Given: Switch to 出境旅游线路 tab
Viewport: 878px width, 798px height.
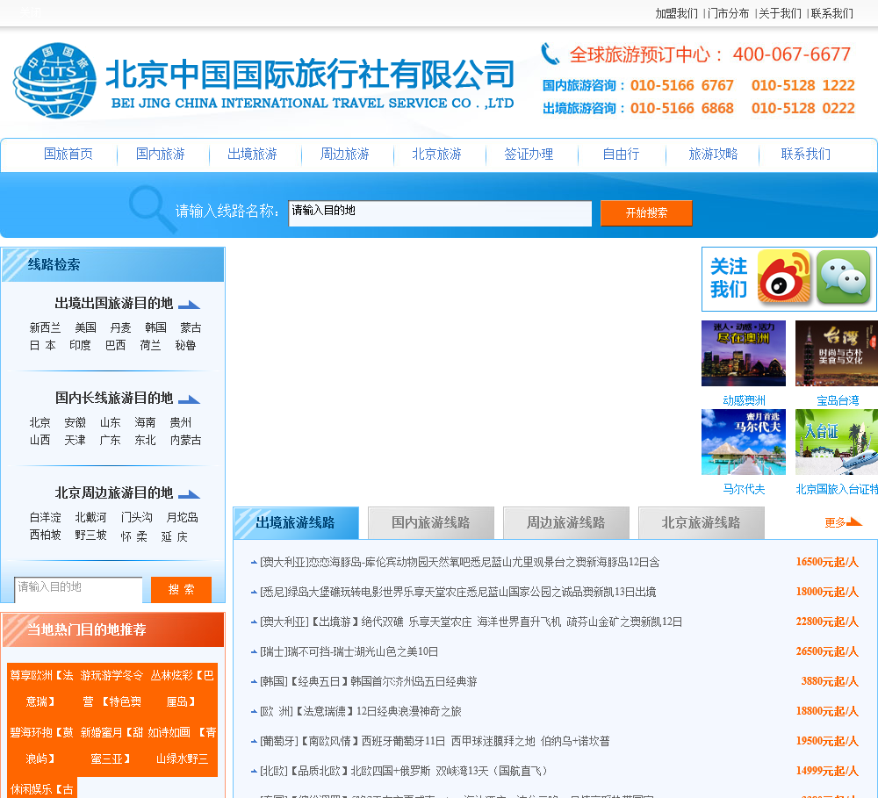Looking at the screenshot, I should point(296,522).
